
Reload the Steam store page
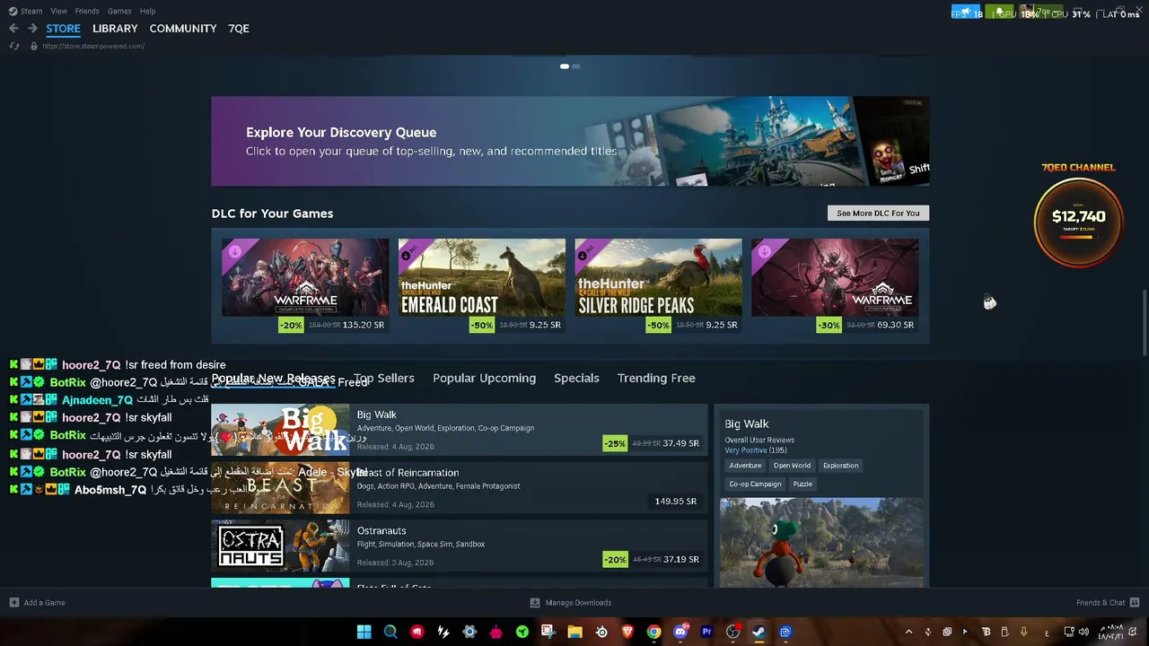14,46
